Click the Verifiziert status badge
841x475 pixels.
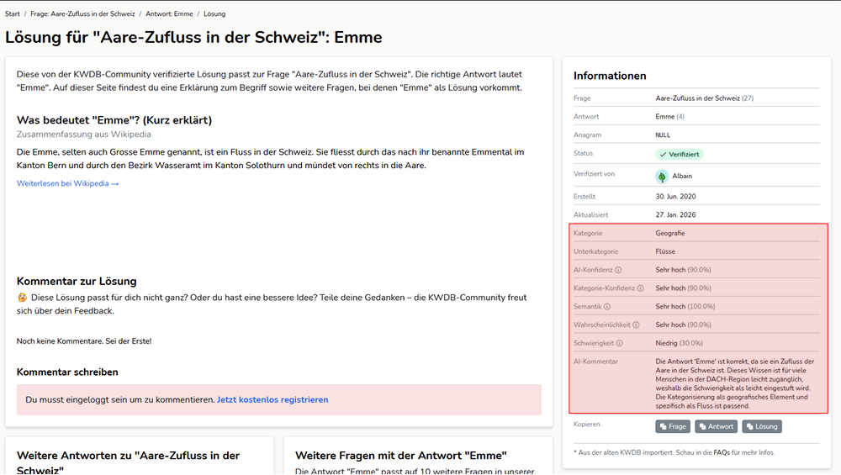(679, 154)
